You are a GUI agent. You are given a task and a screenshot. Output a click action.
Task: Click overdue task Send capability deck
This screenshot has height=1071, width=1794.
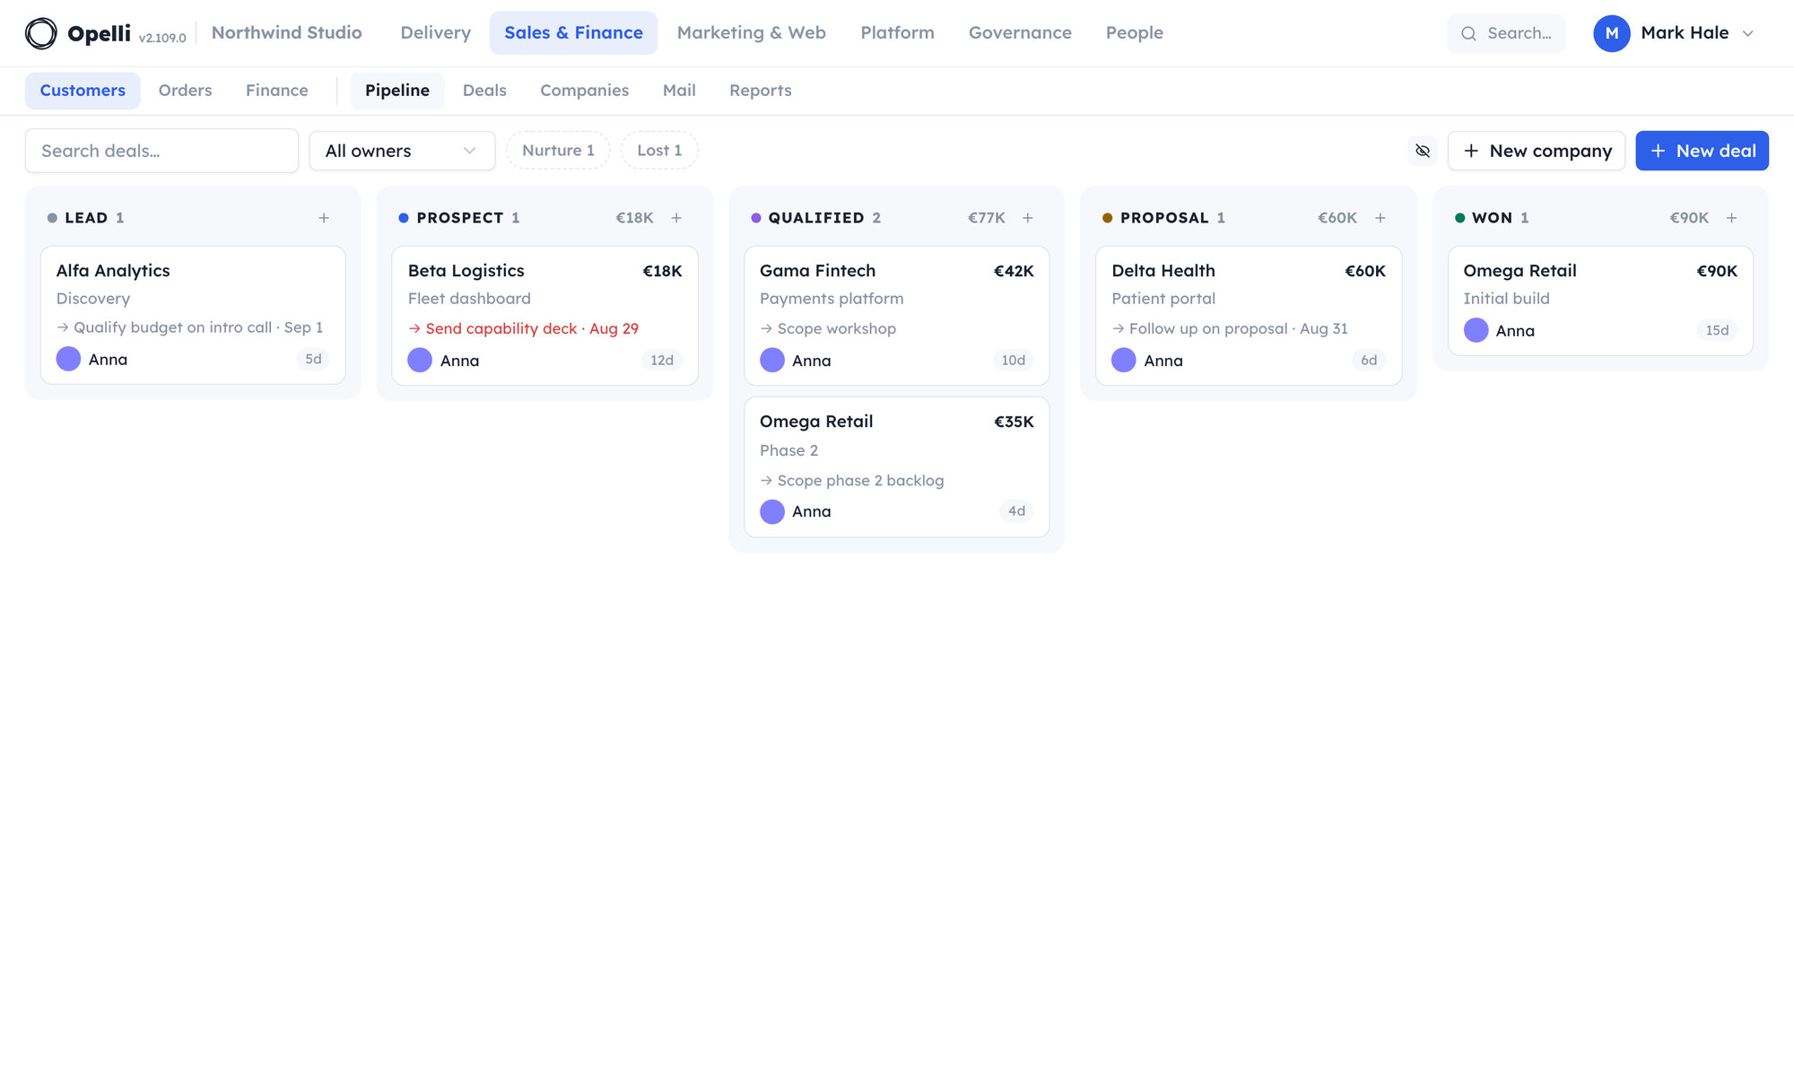(523, 329)
